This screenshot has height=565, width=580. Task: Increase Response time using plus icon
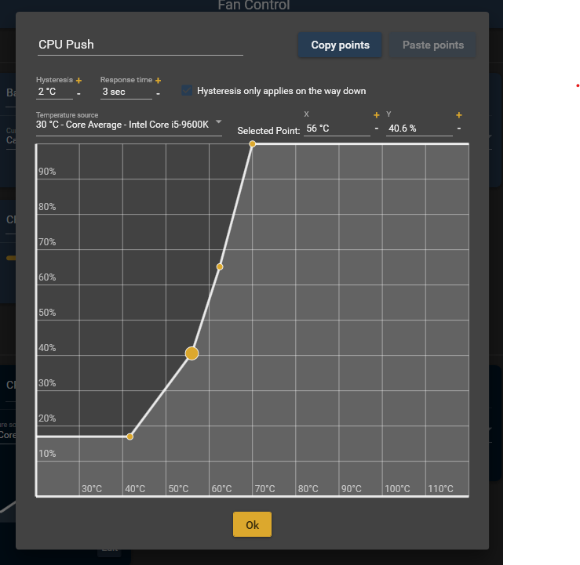coord(158,81)
